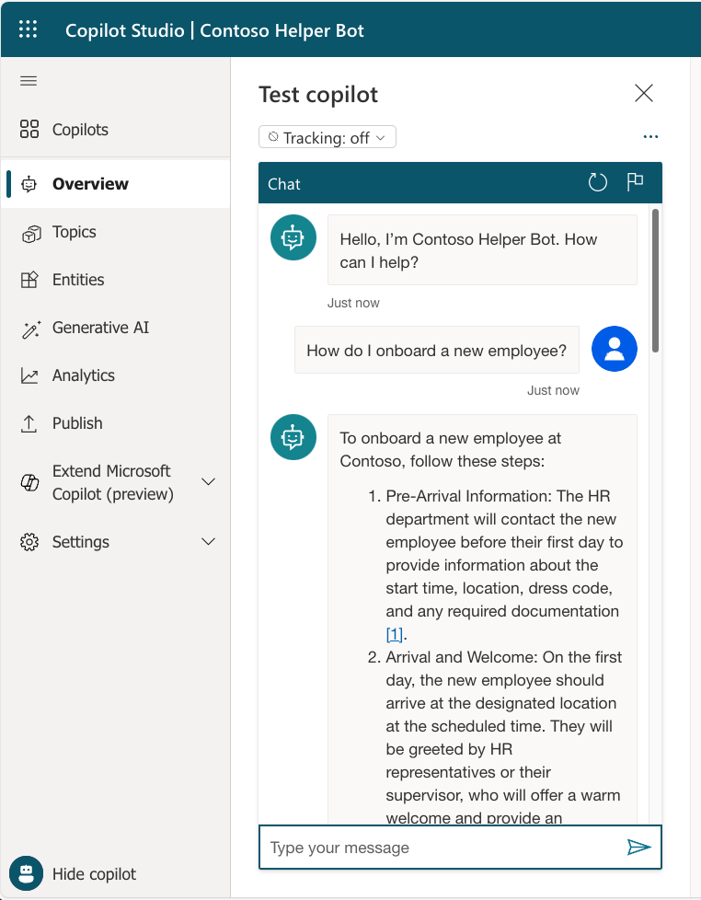The image size is (701, 900).
Task: Click bot avatar beside the onboarding answer
Action: coord(293,437)
